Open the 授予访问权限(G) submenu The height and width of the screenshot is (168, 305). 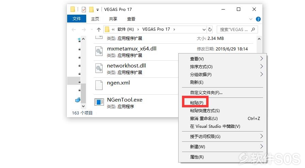[x=223, y=137]
